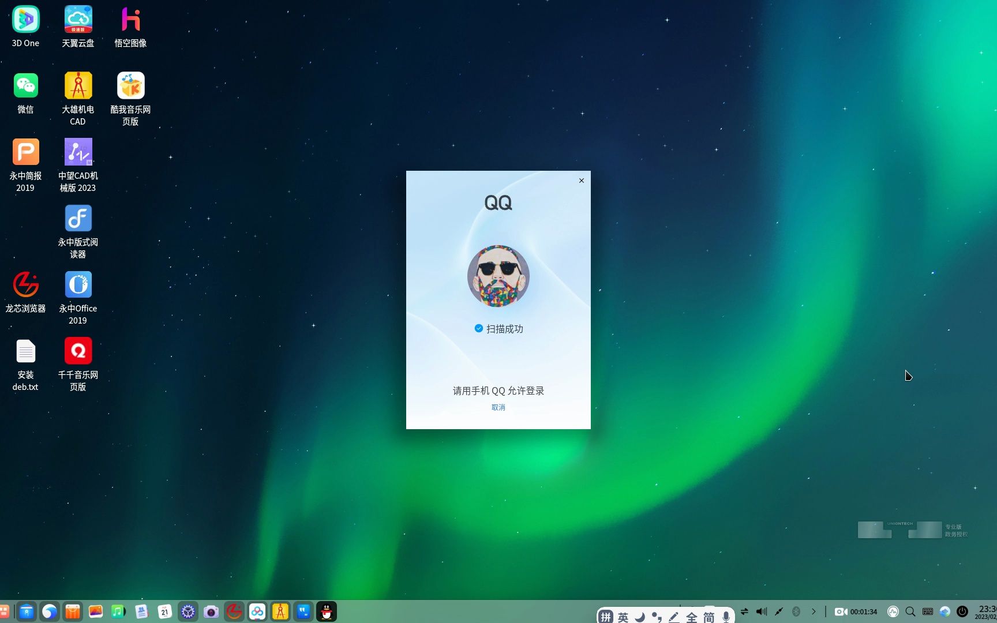Open the system monitor tray icon
The width and height of the screenshot is (997, 623).
tap(893, 611)
